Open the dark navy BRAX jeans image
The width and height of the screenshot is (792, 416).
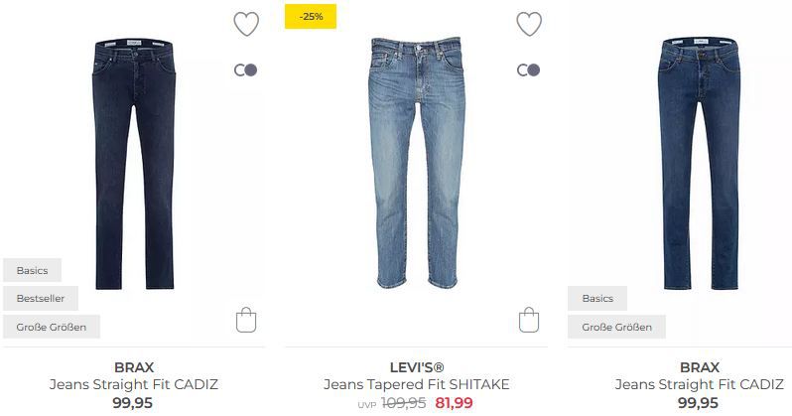[134, 164]
